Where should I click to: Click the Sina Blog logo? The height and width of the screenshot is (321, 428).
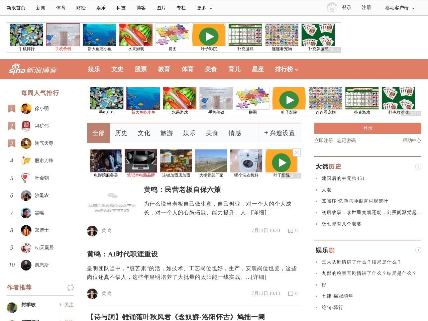click(33, 70)
